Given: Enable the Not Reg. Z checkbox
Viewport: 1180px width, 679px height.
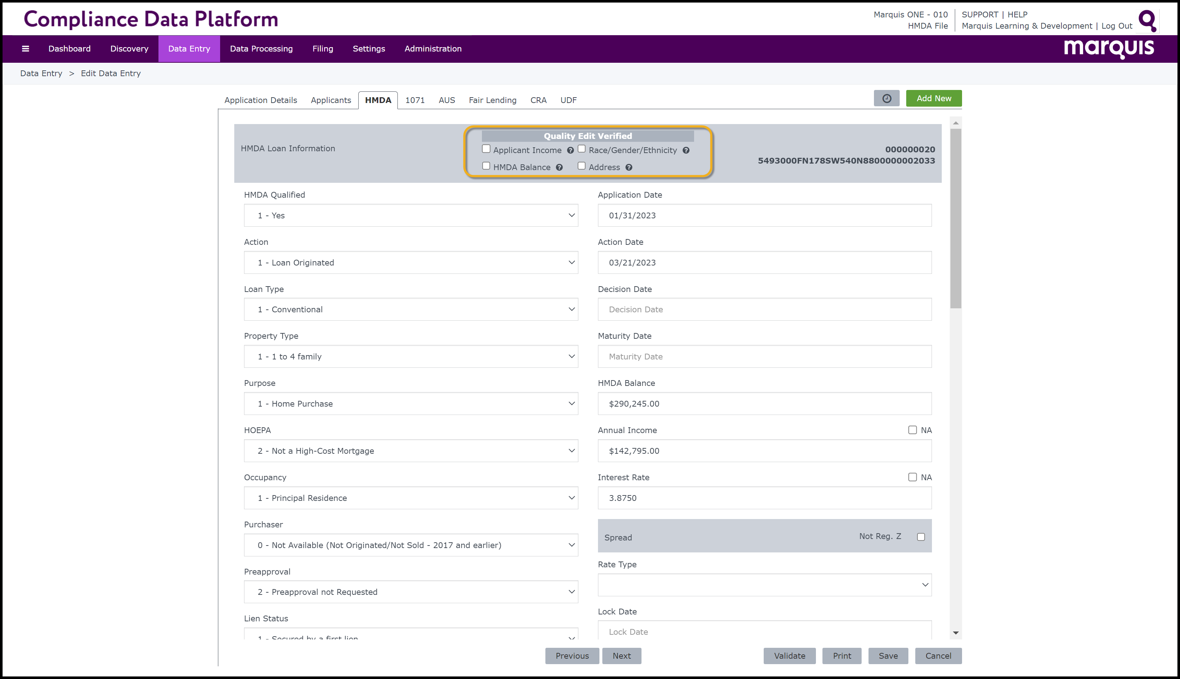Looking at the screenshot, I should coord(920,537).
